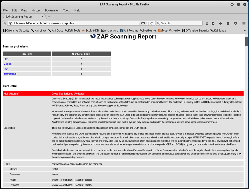Click the fname parameter value
Image resolution: width=249 pixels, height=189 pixels.
point(55,174)
